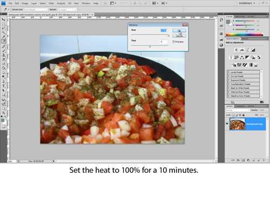Open the layer blend mode dropdown

[238, 110]
